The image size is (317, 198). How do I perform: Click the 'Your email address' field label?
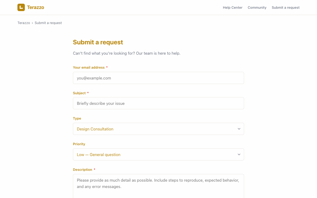(89, 68)
